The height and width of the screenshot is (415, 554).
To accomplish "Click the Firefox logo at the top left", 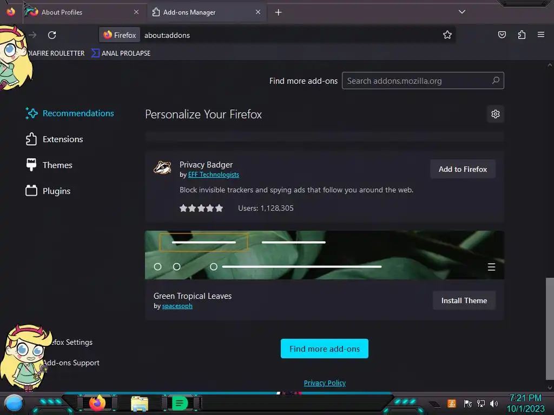I will [11, 12].
